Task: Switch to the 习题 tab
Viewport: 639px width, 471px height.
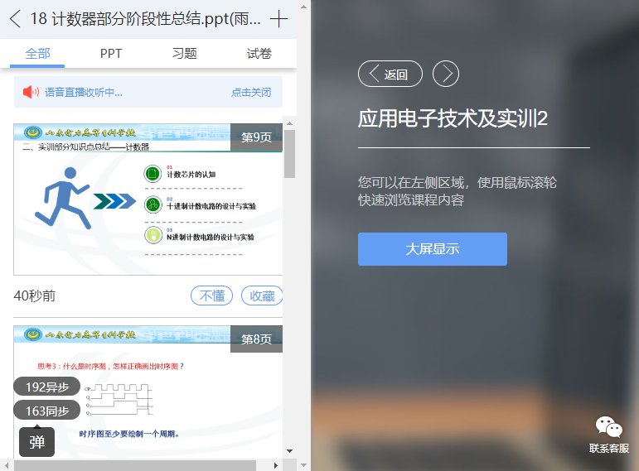Action: click(x=185, y=53)
